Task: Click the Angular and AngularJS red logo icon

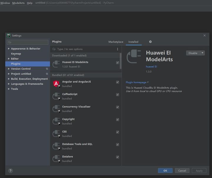Action: tap(56, 84)
